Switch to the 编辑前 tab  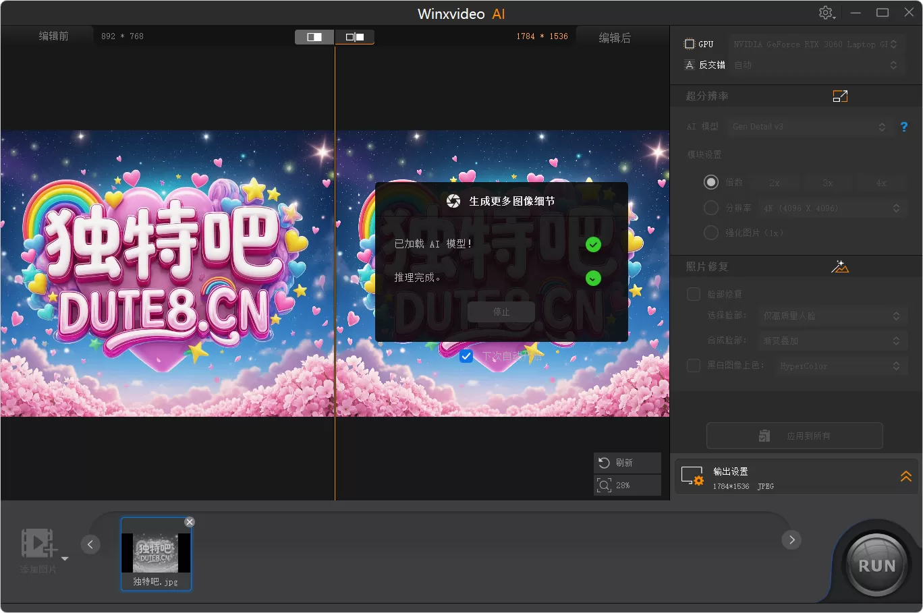tap(54, 36)
